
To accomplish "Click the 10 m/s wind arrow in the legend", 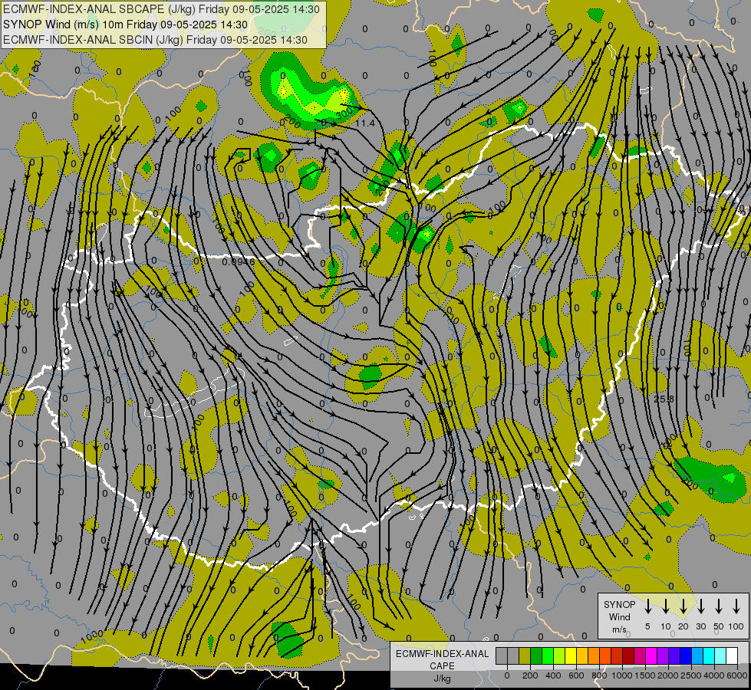I will (665, 606).
